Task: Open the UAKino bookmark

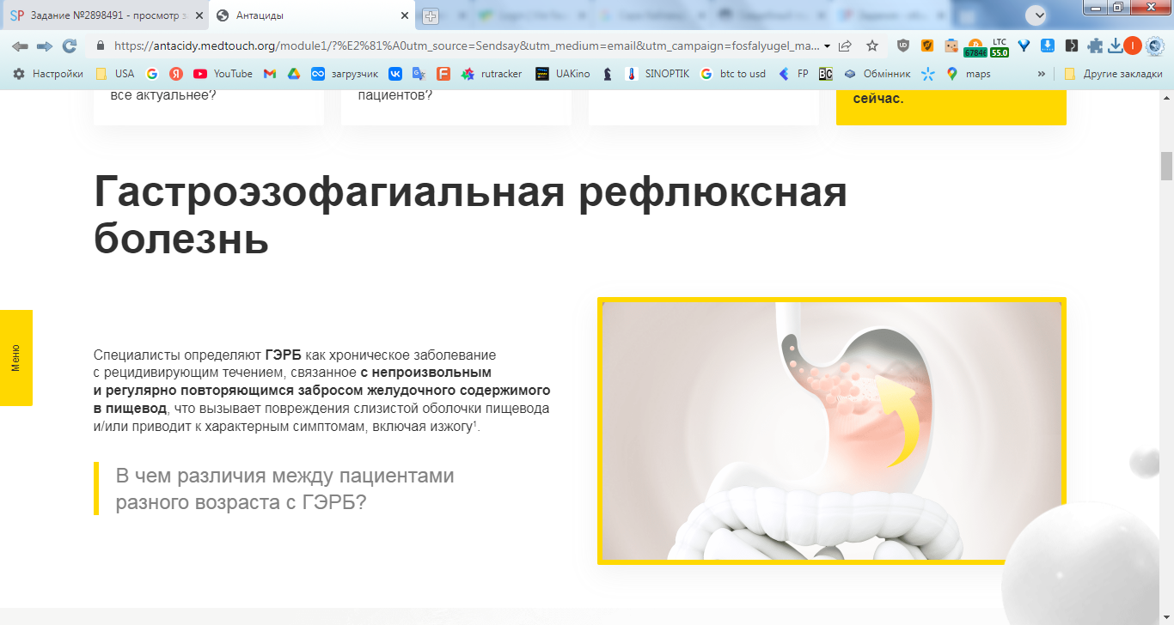Action: (563, 74)
